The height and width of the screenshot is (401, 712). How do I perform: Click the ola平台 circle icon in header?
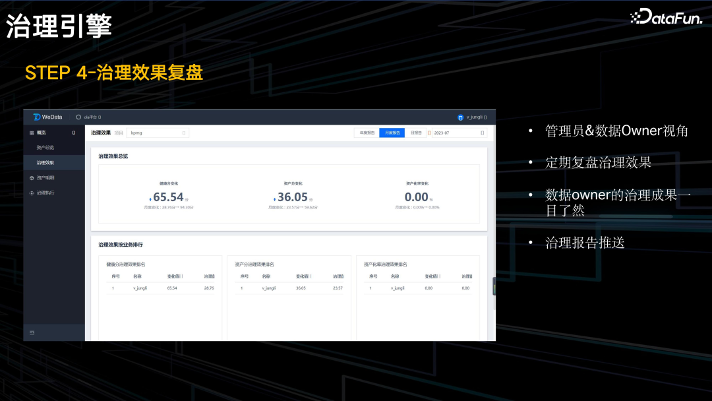pyautogui.click(x=78, y=117)
